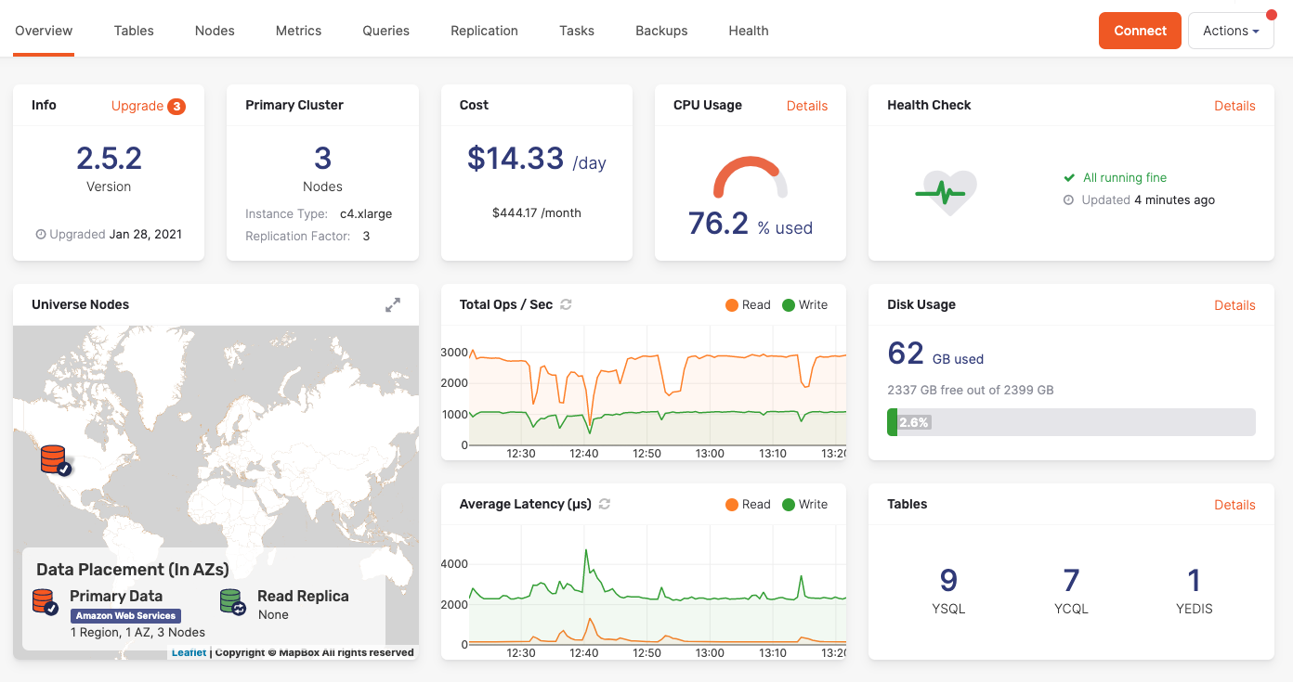The height and width of the screenshot is (682, 1293).
Task: Click the Leaflet attribution link on the map
Action: 189,652
